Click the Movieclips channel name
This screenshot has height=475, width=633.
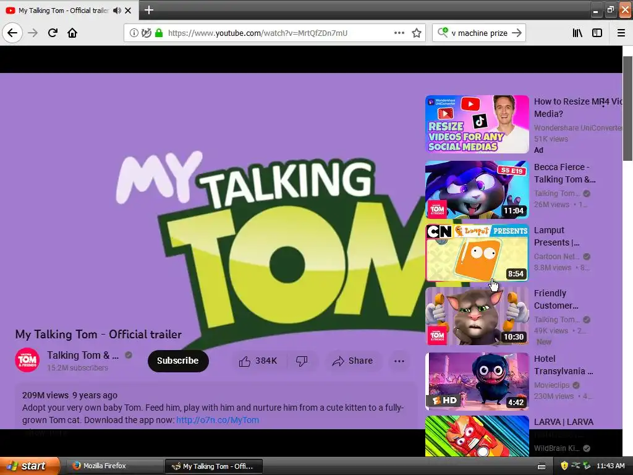[552, 385]
